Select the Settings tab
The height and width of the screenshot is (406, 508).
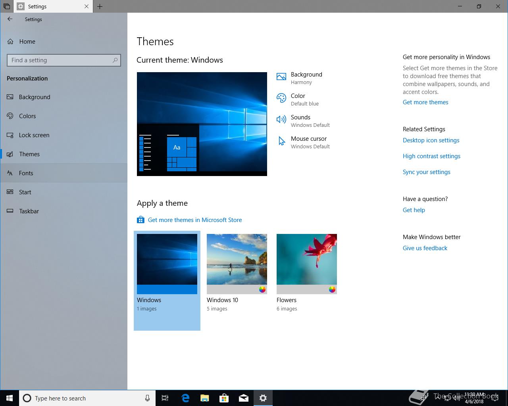[x=53, y=6]
